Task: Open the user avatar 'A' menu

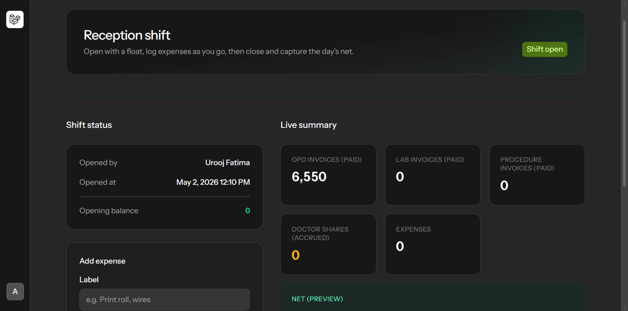Action: pyautogui.click(x=15, y=291)
